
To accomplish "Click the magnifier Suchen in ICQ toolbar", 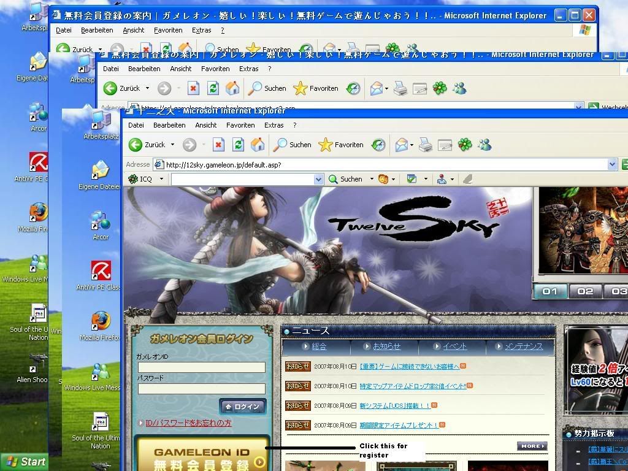I will pos(334,179).
